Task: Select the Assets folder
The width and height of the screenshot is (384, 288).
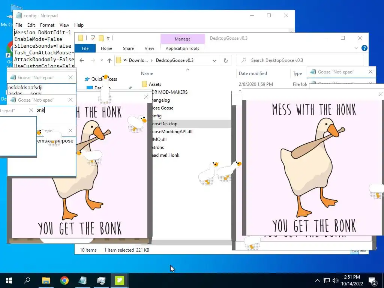Action: click(155, 84)
